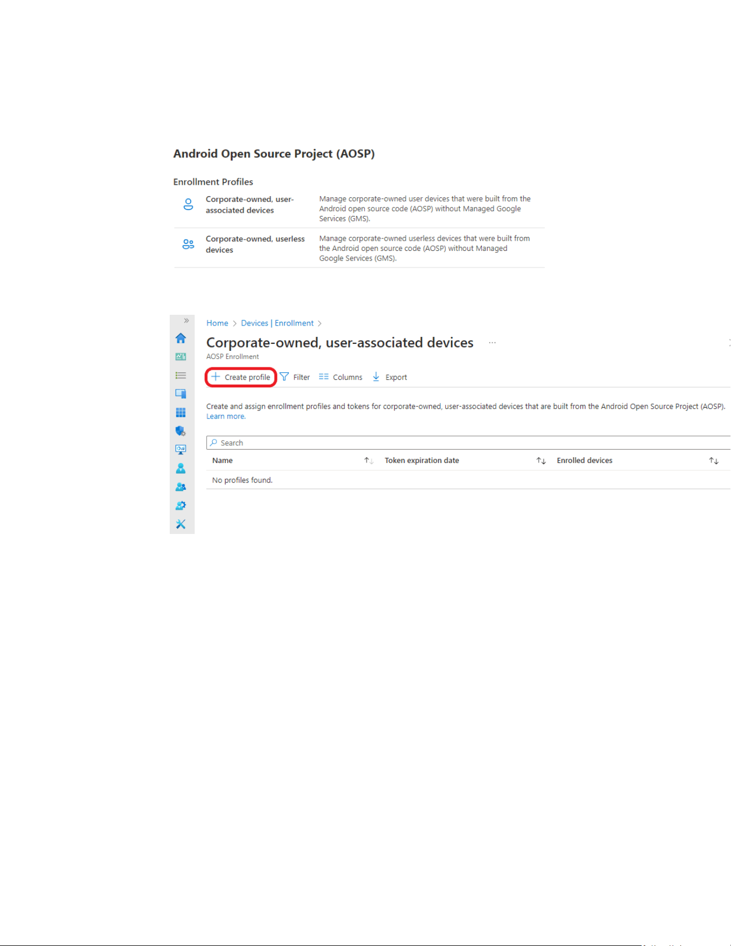
Task: Click the Search profiles input field
Action: pos(468,443)
